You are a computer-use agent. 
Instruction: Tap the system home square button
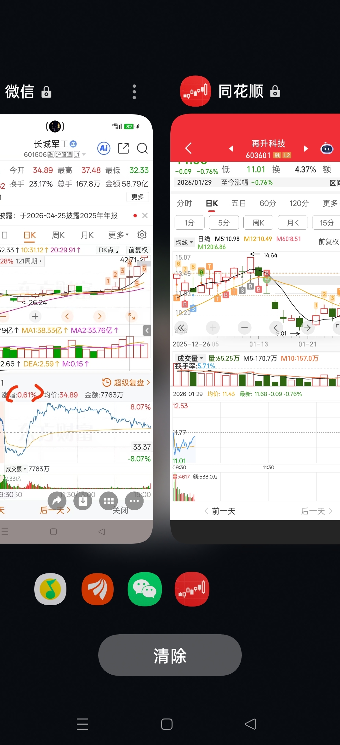pos(167,724)
